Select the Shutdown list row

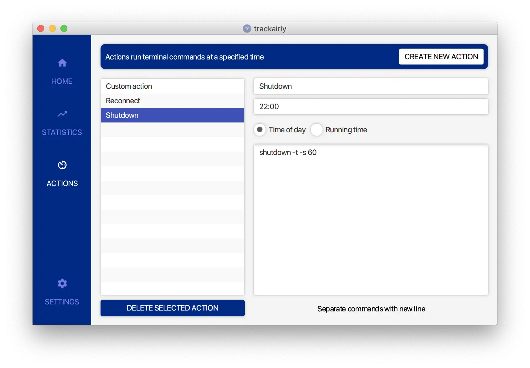pyautogui.click(x=173, y=115)
